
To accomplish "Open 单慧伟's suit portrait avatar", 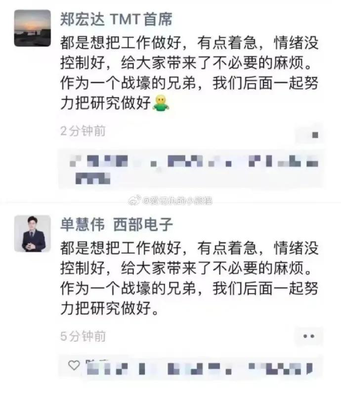I will tap(32, 233).
